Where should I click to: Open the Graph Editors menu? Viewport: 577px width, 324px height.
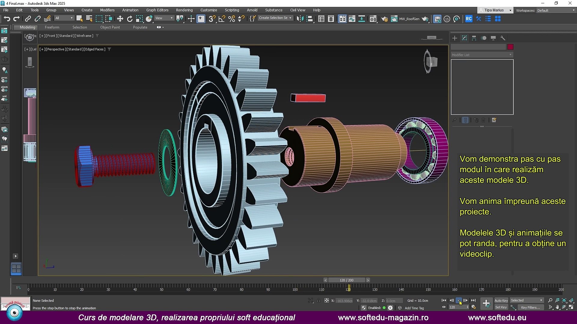[157, 10]
